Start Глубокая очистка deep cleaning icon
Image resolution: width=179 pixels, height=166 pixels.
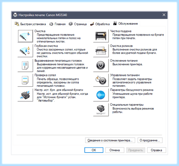pos(25,51)
